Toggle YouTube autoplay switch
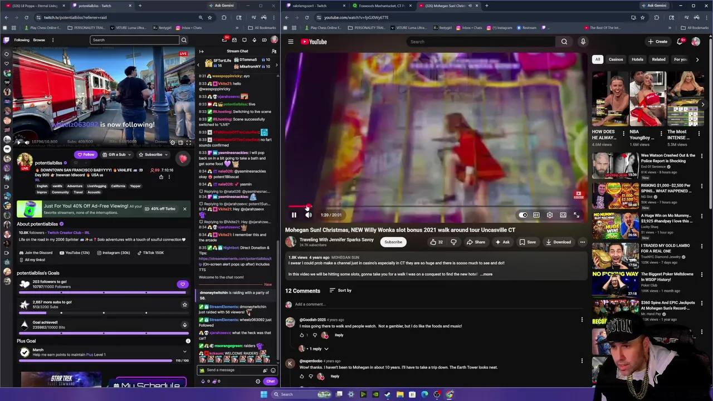This screenshot has height=401, width=713. [523, 215]
